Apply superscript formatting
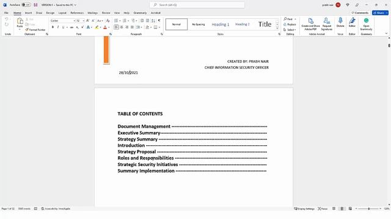This screenshot has width=391, height=219. [x=82, y=27]
